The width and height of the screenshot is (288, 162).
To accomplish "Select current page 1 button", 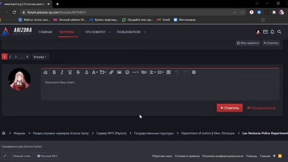I will pos(4,57).
